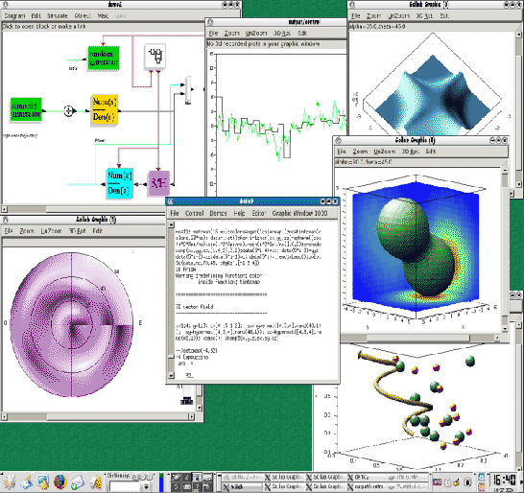Click the window menu icon of Scilab Graphic (0)
The height and width of the screenshot is (493, 524).
338,140
